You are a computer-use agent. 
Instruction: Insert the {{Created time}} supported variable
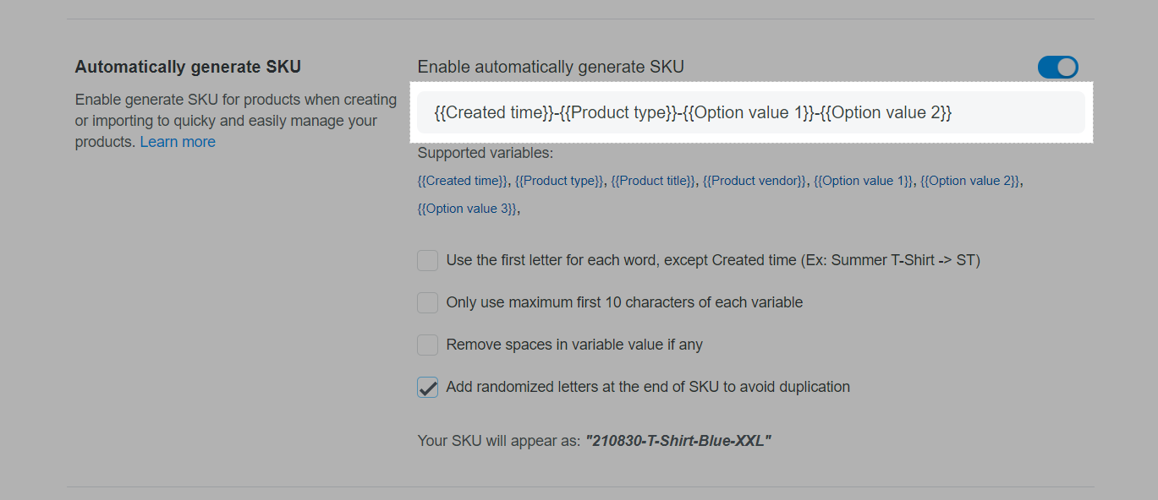(463, 181)
